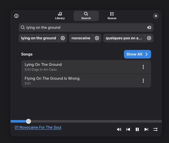The height and width of the screenshot is (143, 169).
Task: Click the playback progress slider handle
Action: click(28, 121)
